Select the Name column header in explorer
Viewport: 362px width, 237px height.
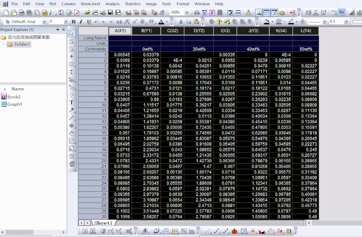18,89
